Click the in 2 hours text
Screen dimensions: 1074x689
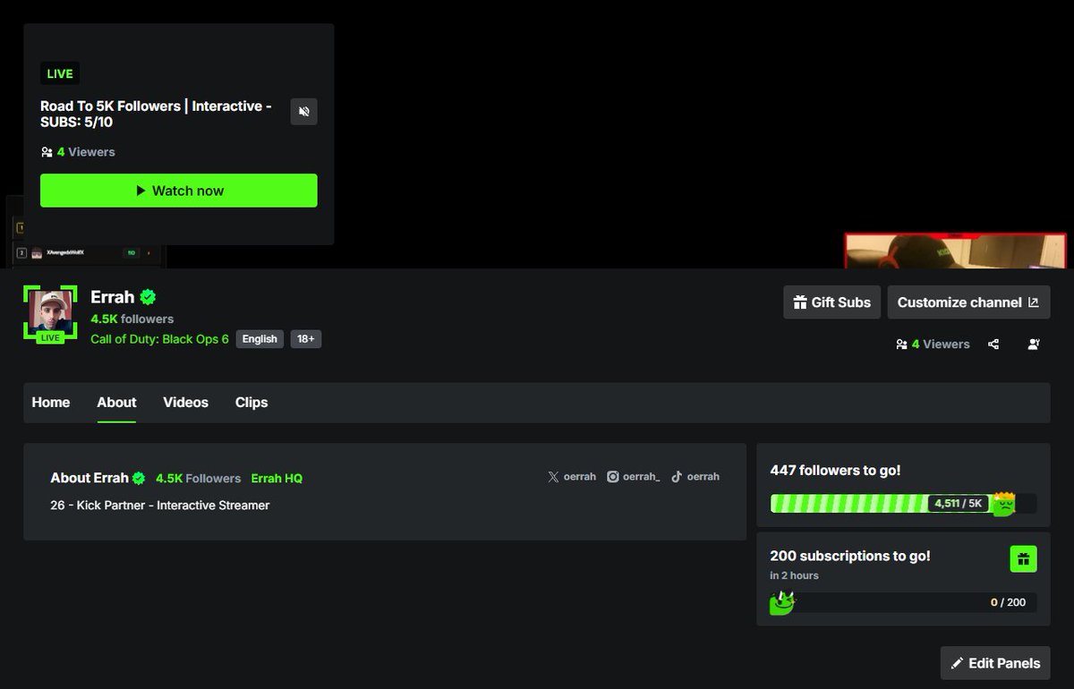click(794, 575)
